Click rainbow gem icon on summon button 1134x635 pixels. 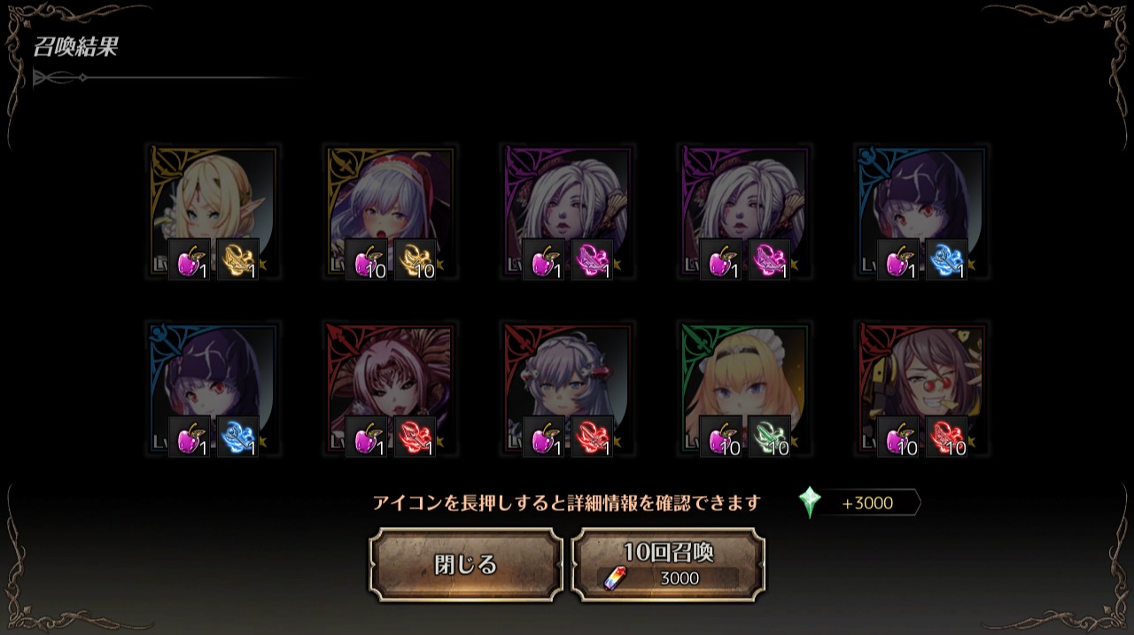click(x=613, y=578)
